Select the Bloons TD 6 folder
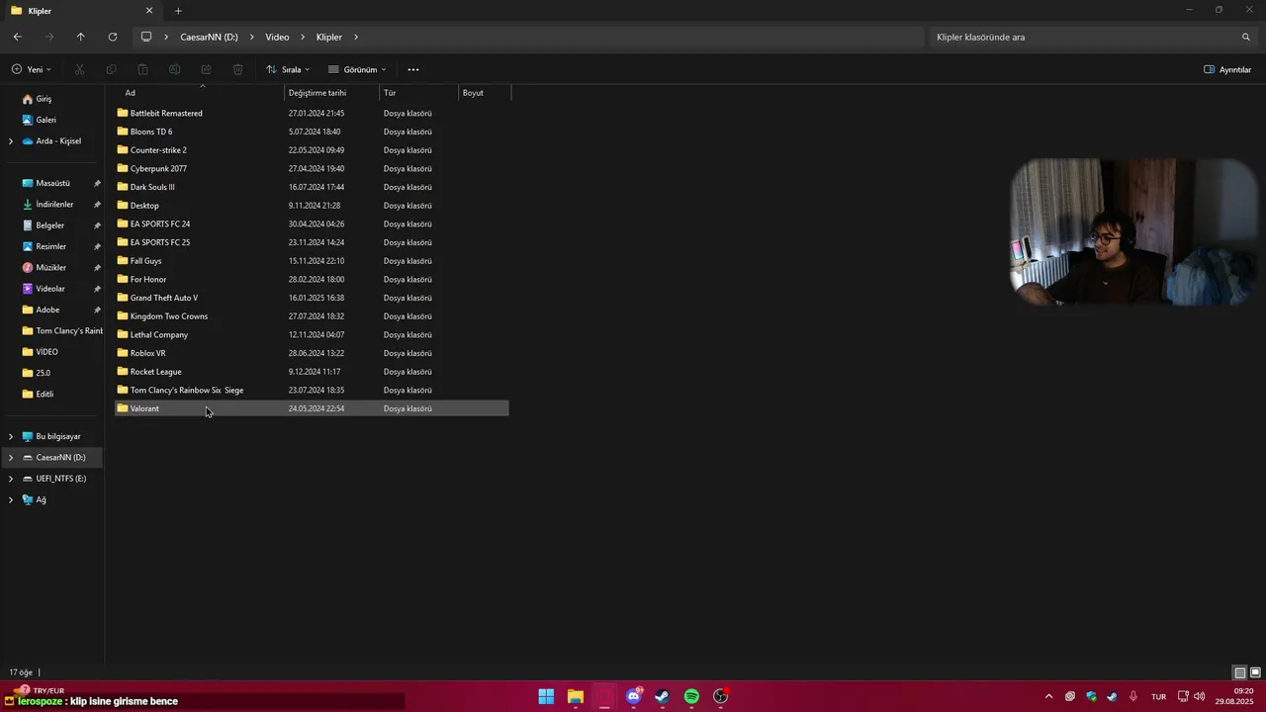The image size is (1266, 712). coord(313,132)
